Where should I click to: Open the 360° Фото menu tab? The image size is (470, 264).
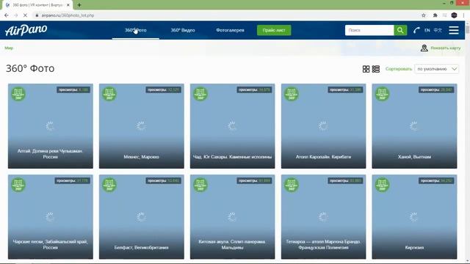[x=135, y=30]
